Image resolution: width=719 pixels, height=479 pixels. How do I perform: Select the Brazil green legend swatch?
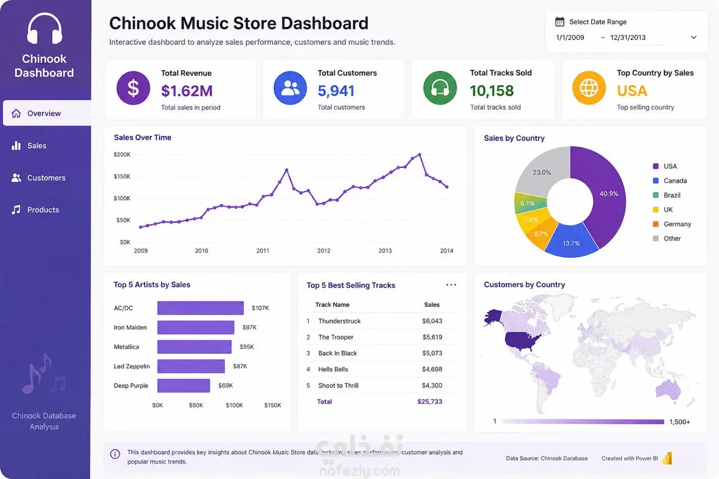pyautogui.click(x=656, y=195)
